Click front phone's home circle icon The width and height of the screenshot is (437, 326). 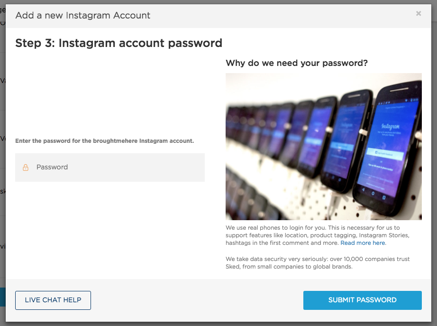pyautogui.click(x=373, y=193)
